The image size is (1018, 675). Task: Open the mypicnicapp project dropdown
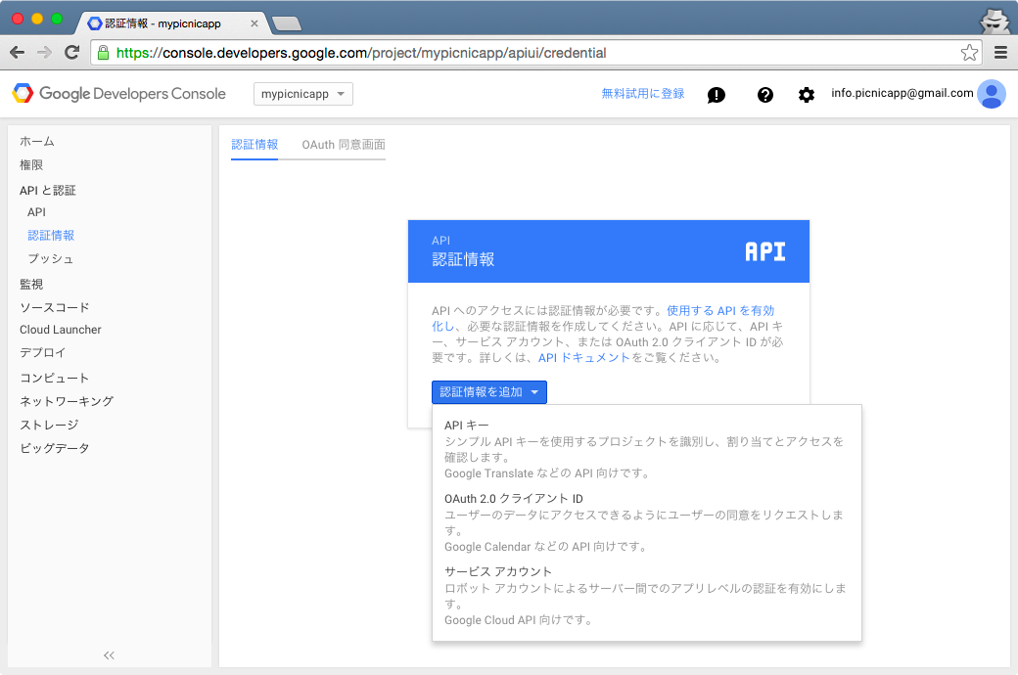(x=303, y=94)
